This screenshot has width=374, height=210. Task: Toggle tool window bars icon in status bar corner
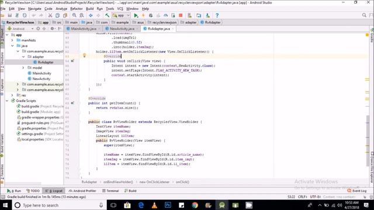pos(3,197)
